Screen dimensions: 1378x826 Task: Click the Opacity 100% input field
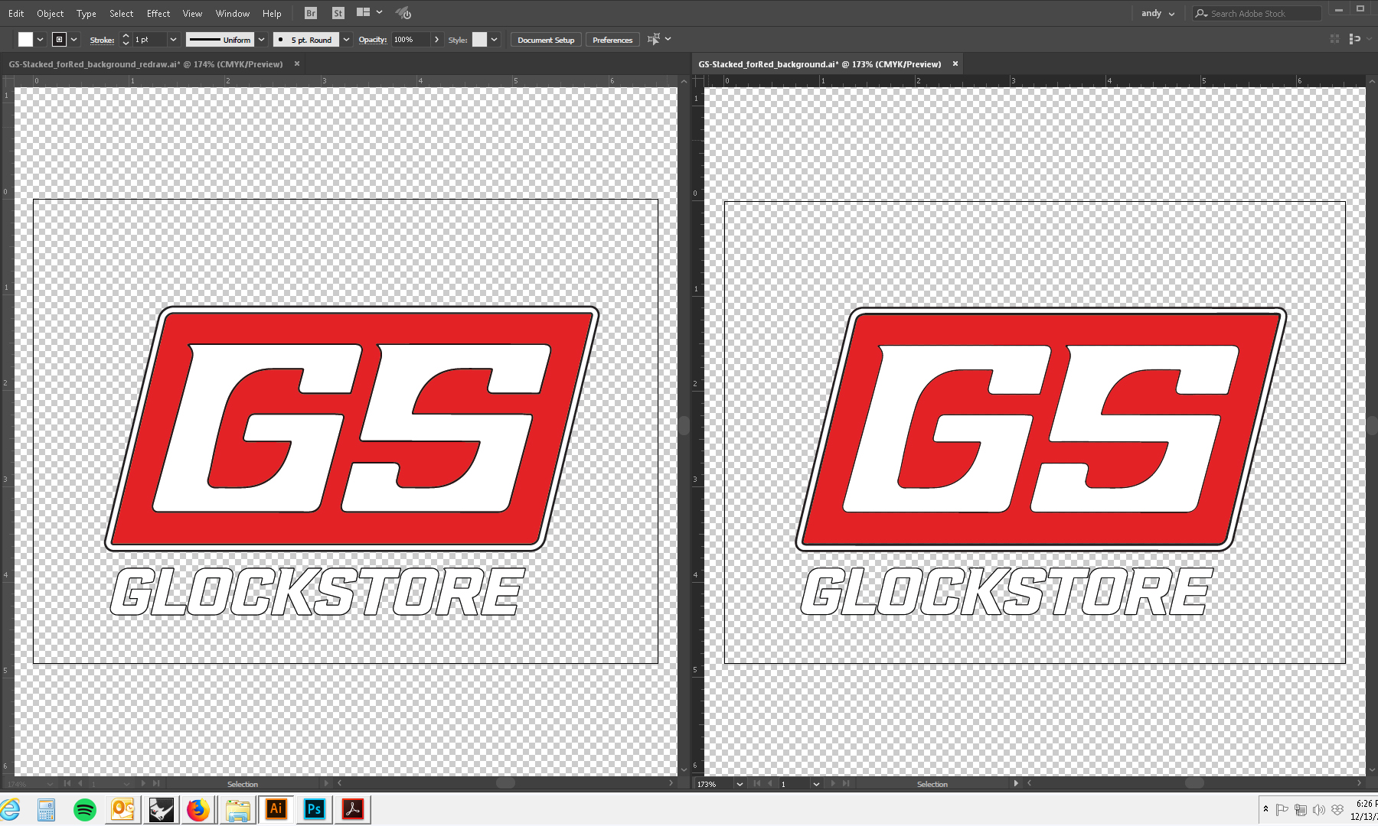point(410,39)
